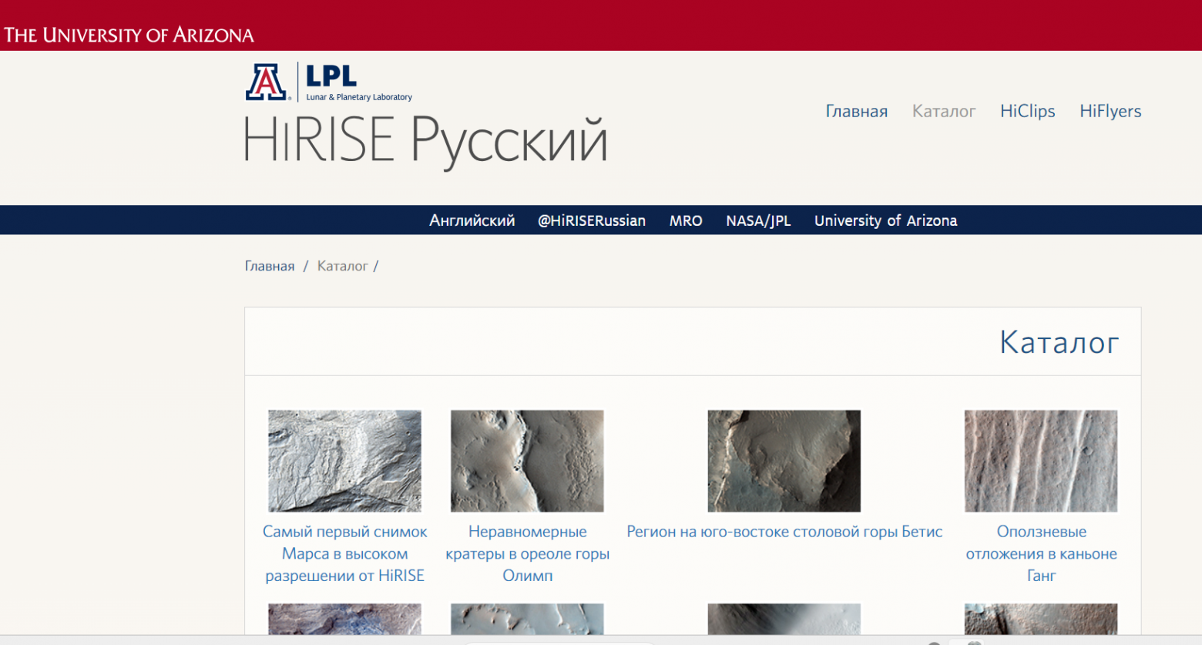Open University of Arizona link in blue bar
This screenshot has width=1202, height=645.
coord(885,220)
